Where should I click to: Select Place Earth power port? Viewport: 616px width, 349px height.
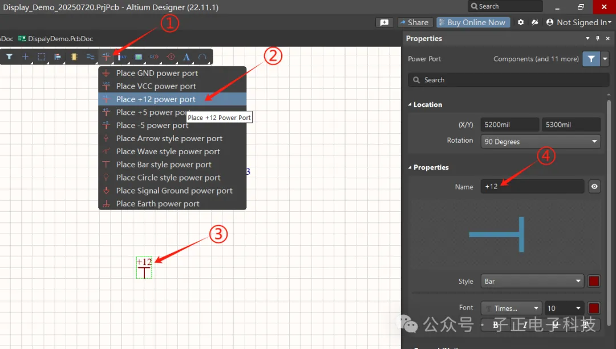172,203
